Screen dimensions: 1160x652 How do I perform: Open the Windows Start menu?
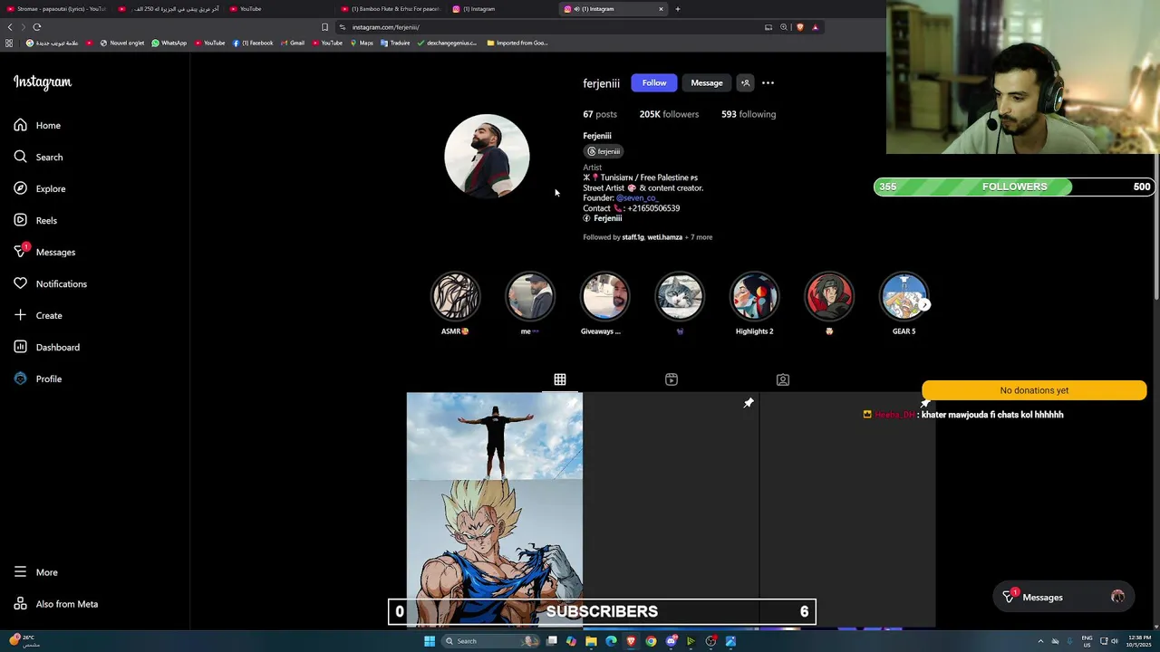click(x=430, y=641)
